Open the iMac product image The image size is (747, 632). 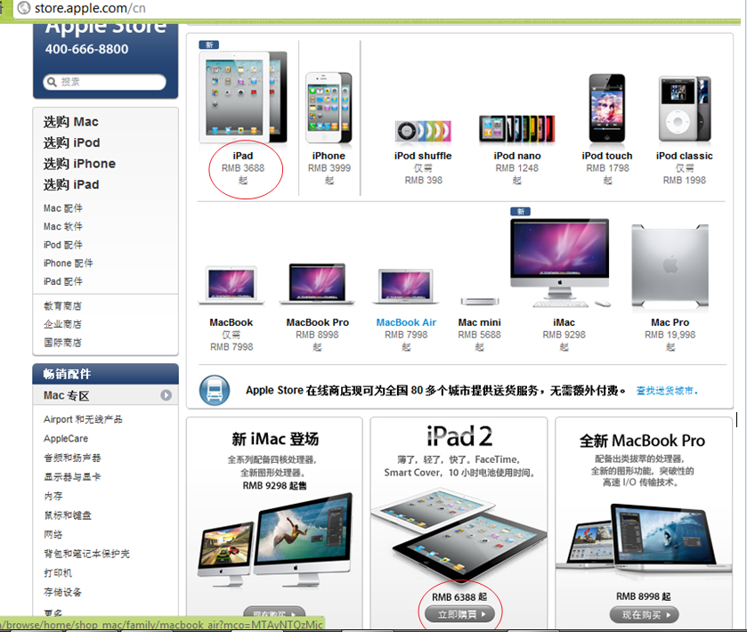click(561, 263)
